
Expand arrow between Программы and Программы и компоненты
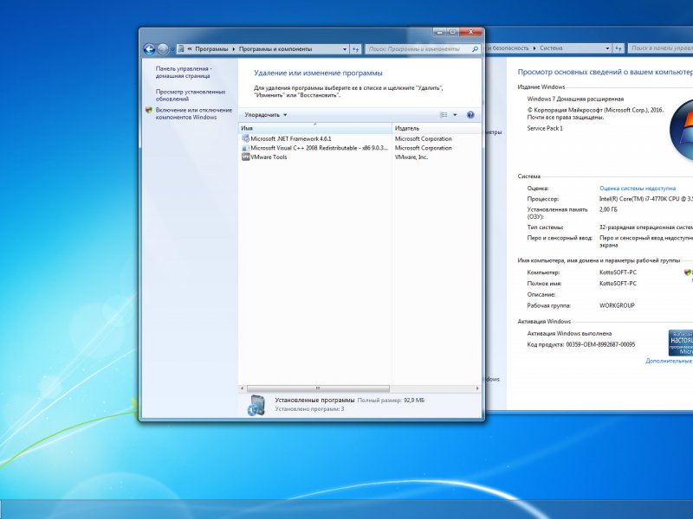pos(234,49)
